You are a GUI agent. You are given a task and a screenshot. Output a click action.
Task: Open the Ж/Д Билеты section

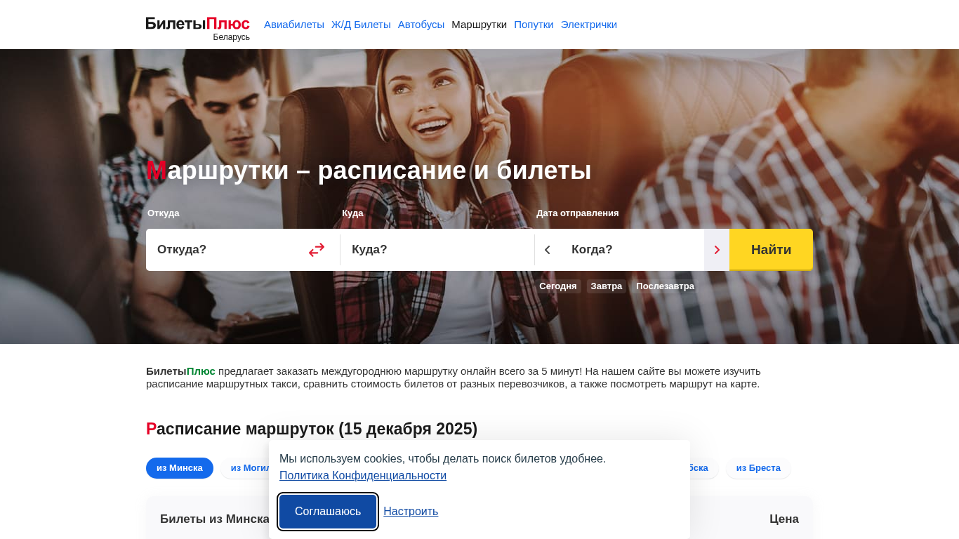point(361,25)
